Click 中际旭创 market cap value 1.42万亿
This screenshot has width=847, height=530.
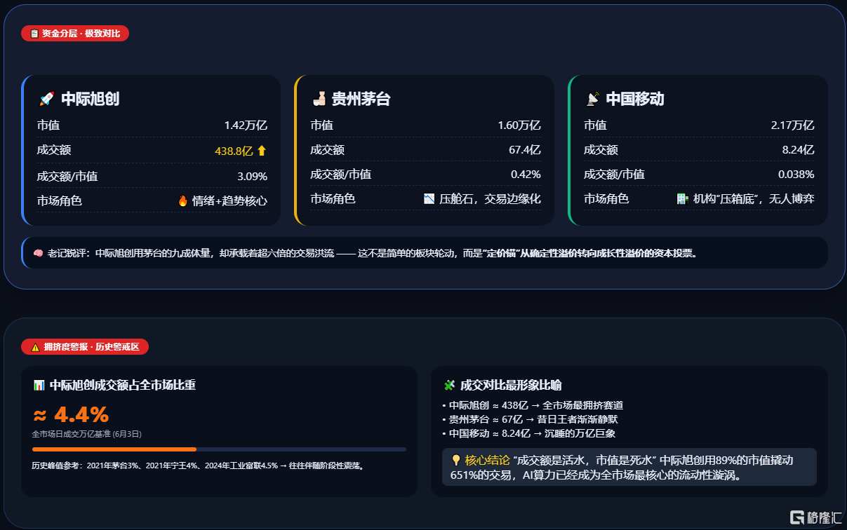point(246,125)
